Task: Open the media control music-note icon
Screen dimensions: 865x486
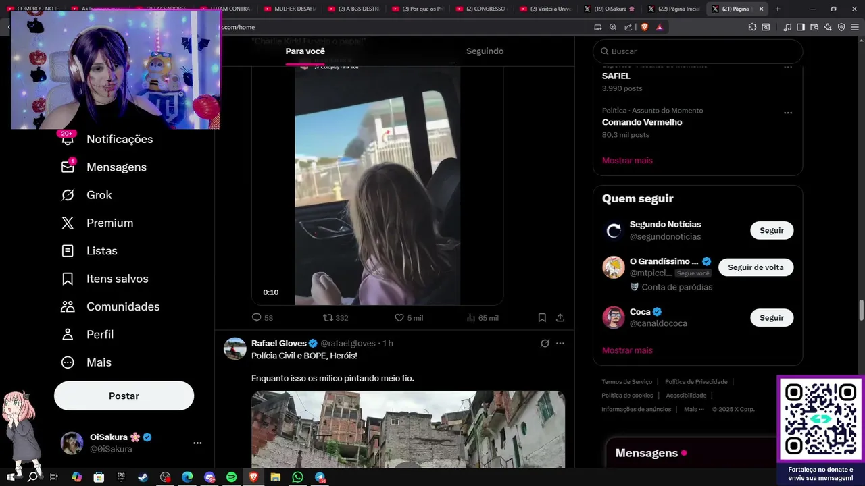Action: point(787,27)
